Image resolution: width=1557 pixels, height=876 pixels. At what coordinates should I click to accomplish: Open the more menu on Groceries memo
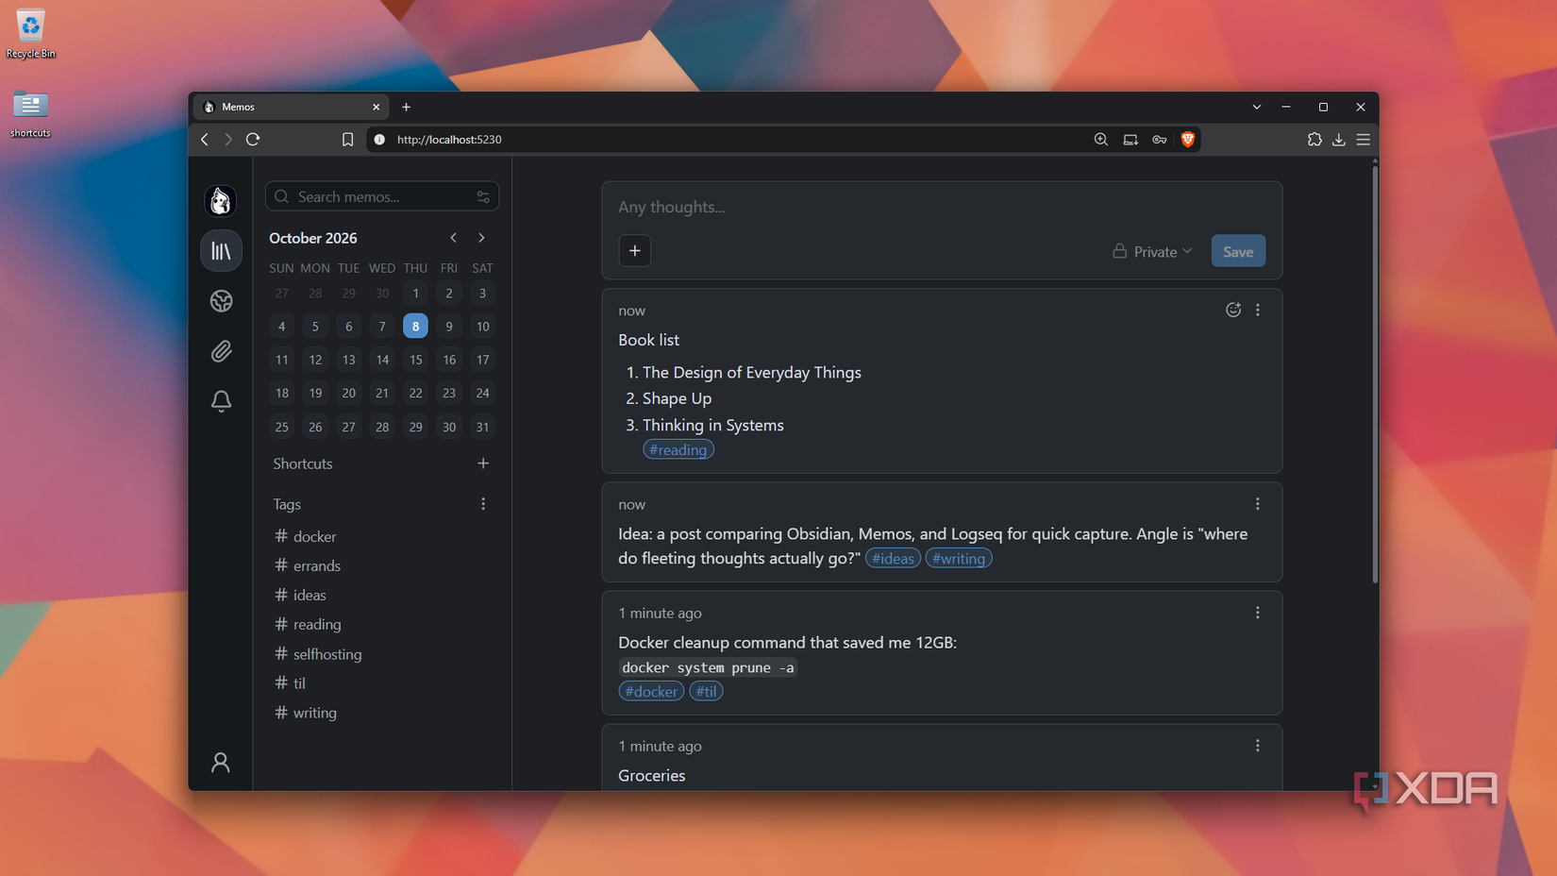(1258, 746)
